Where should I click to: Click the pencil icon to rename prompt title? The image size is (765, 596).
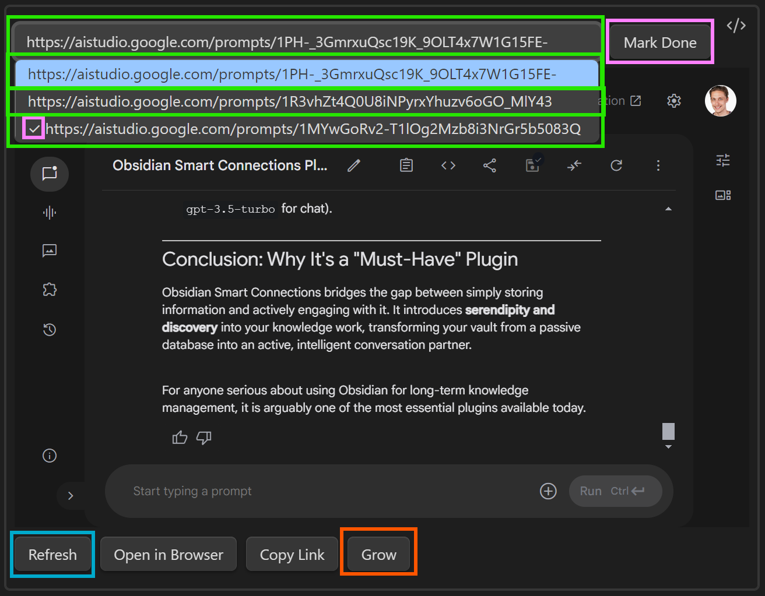click(353, 166)
